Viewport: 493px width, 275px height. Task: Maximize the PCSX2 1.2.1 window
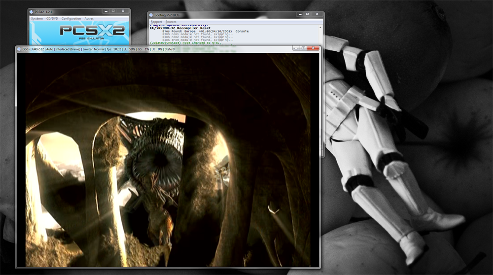pyautogui.click(x=113, y=11)
